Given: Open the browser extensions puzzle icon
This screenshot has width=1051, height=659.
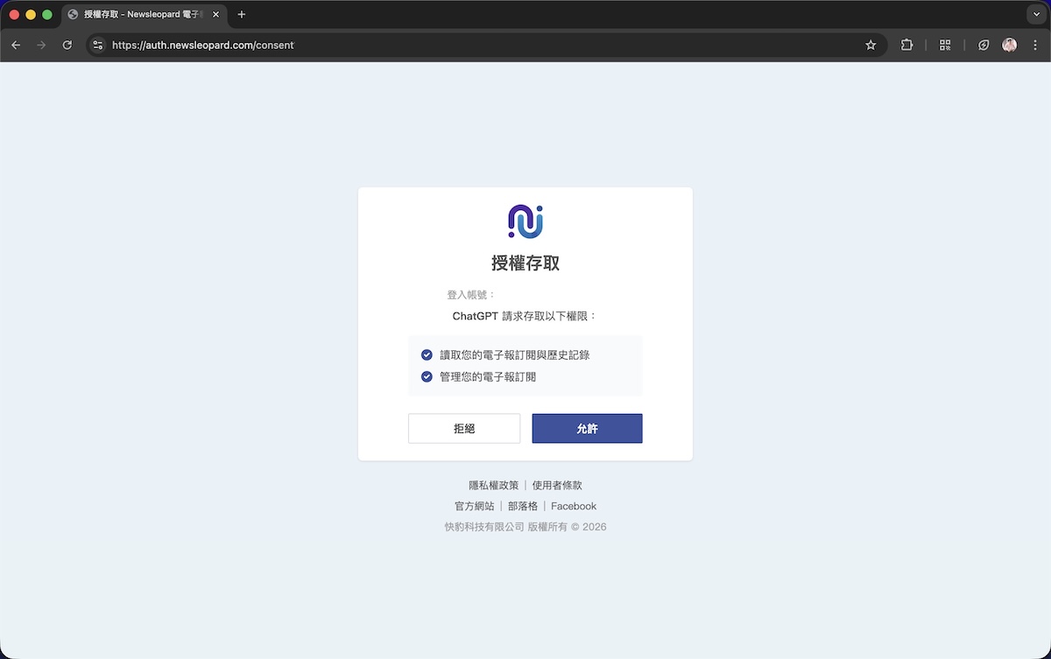Looking at the screenshot, I should pyautogui.click(x=906, y=45).
